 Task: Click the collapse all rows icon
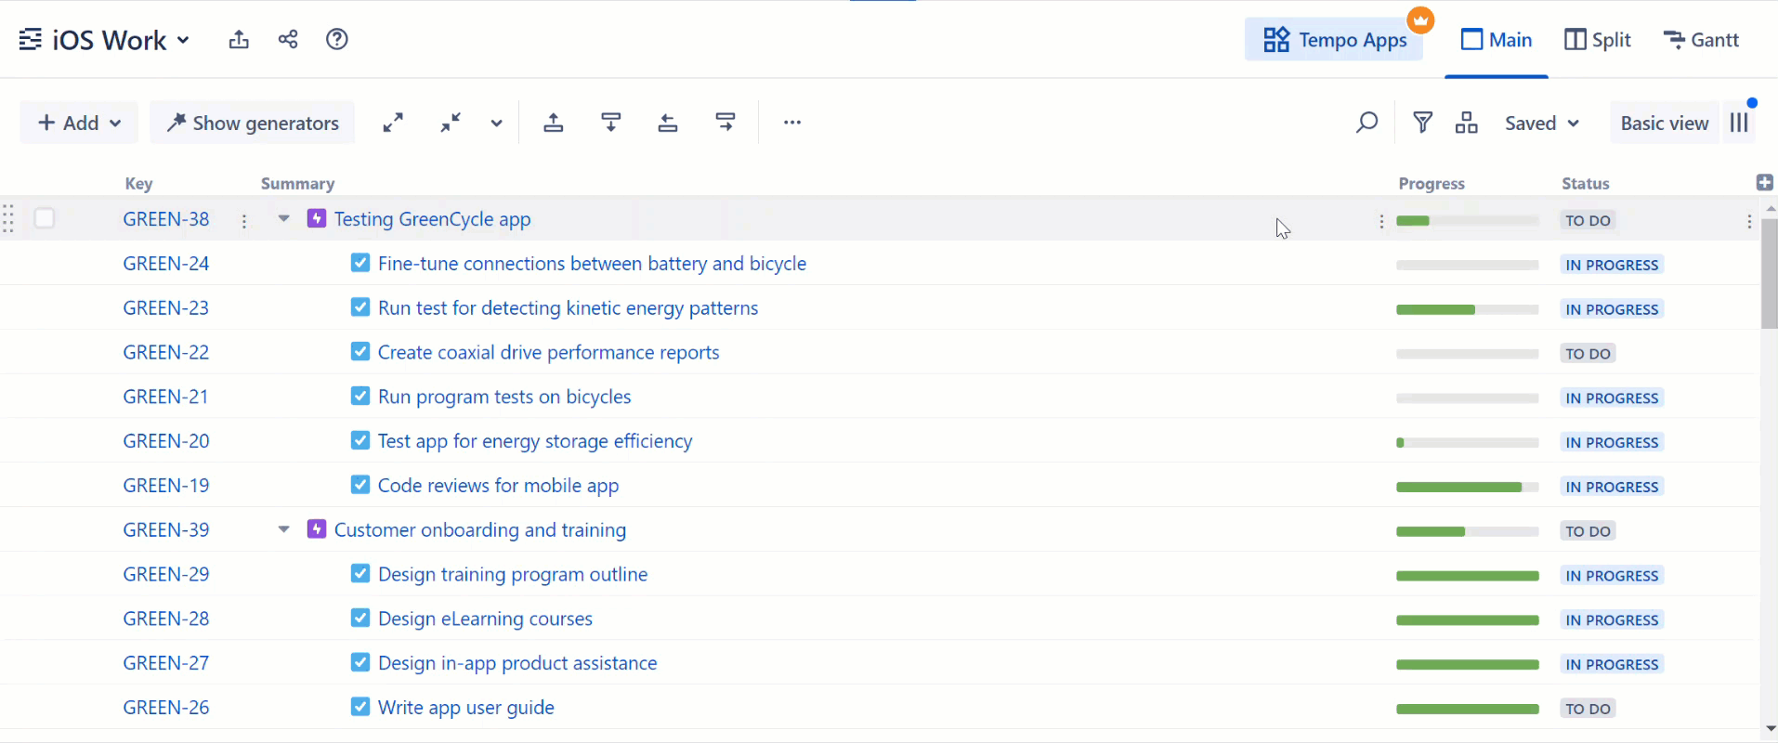(x=451, y=123)
